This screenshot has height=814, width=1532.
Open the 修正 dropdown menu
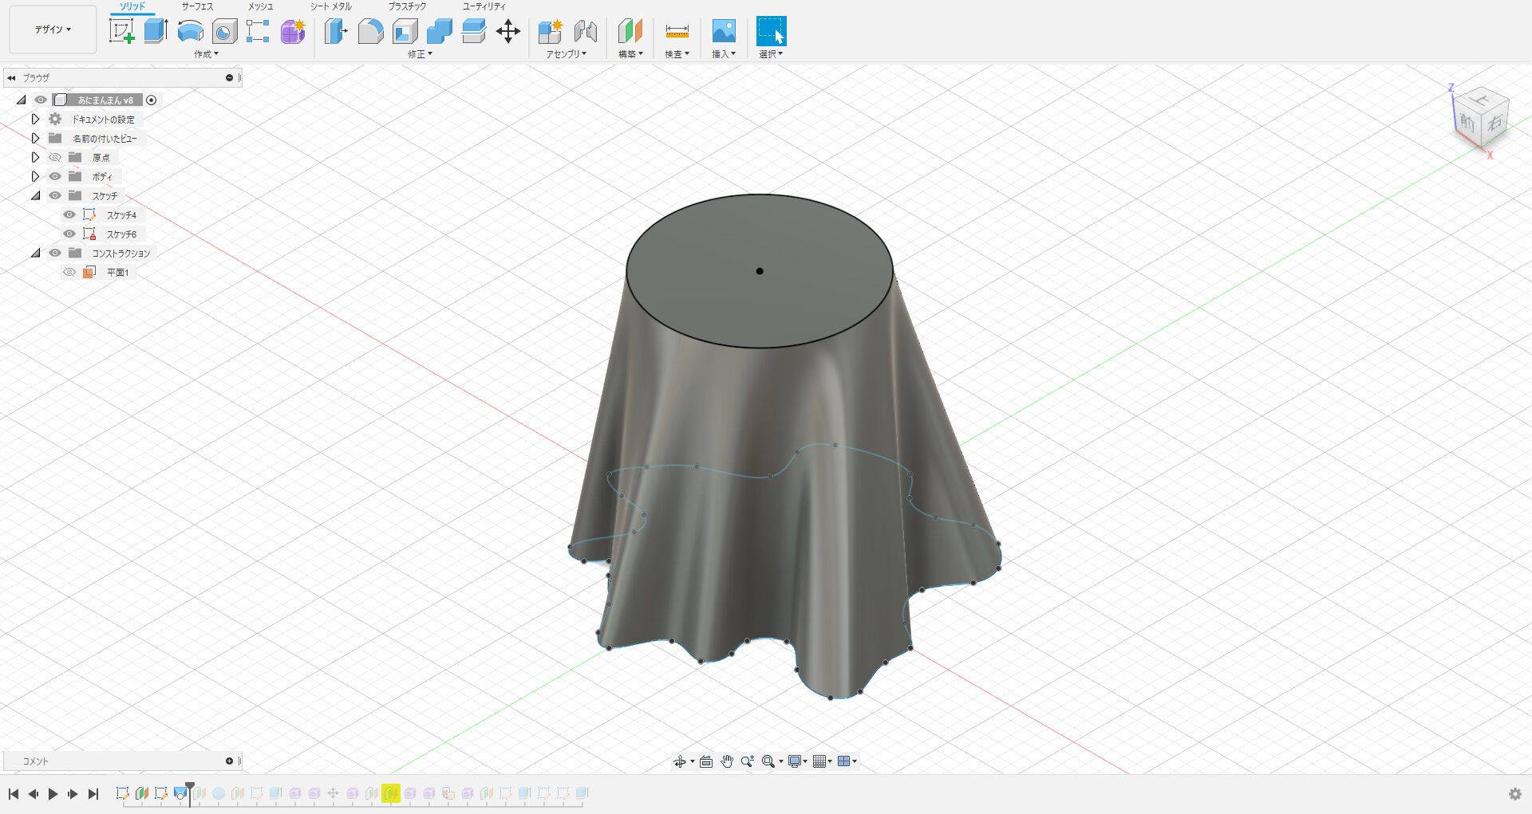pos(420,54)
